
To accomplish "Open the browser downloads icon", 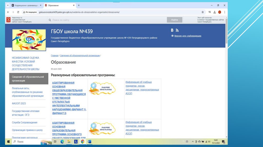I will [214, 12].
